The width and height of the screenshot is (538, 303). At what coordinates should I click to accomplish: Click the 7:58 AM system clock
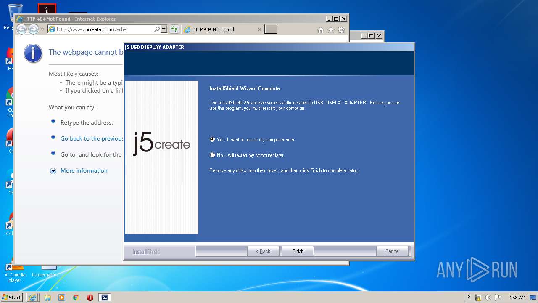(517, 298)
